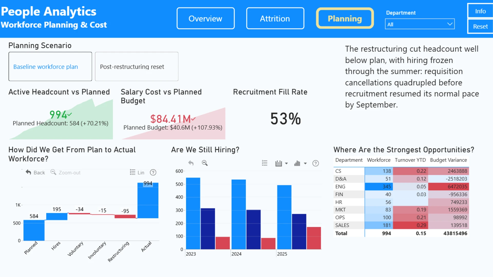Select the Actual 994 waterfall bar
This screenshot has height=277, width=493.
pyautogui.click(x=148, y=200)
